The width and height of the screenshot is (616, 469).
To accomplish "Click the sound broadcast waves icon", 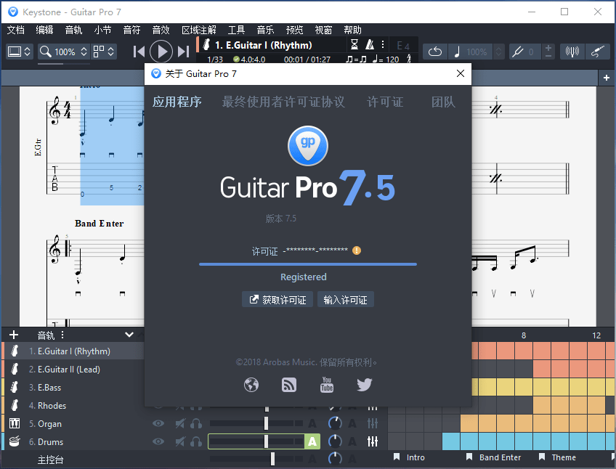I will click(572, 52).
